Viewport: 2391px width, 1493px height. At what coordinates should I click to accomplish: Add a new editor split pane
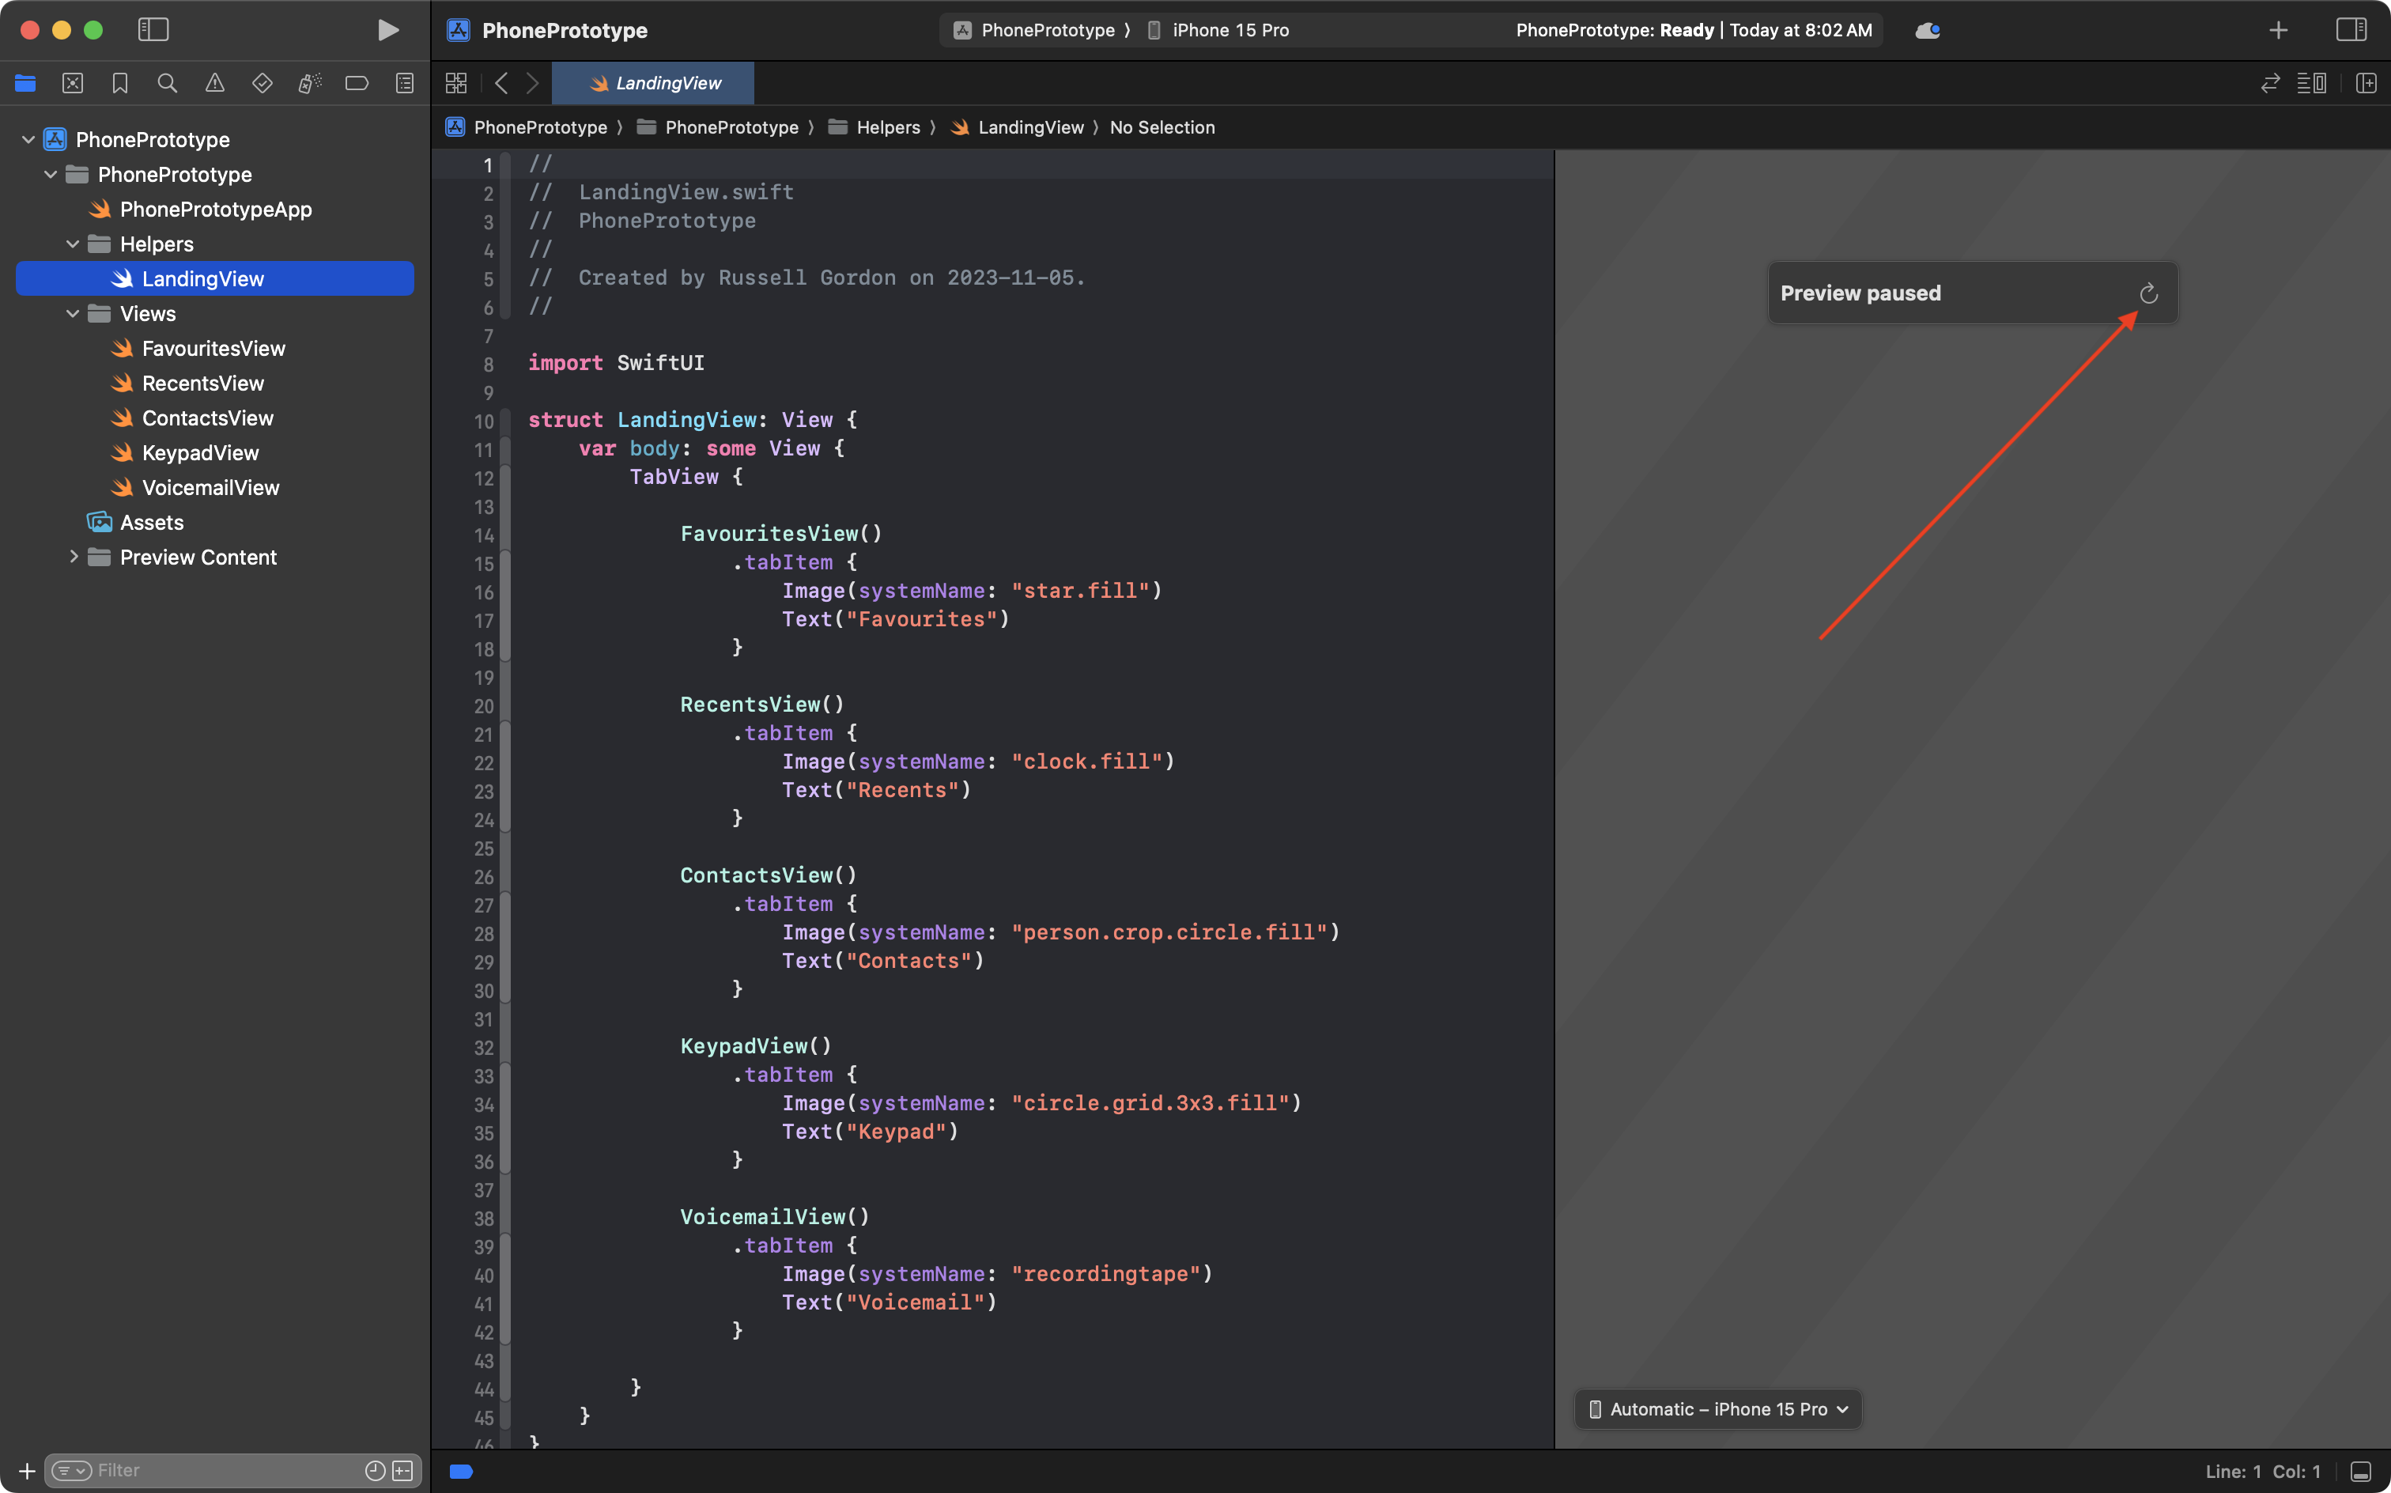coord(2366,83)
